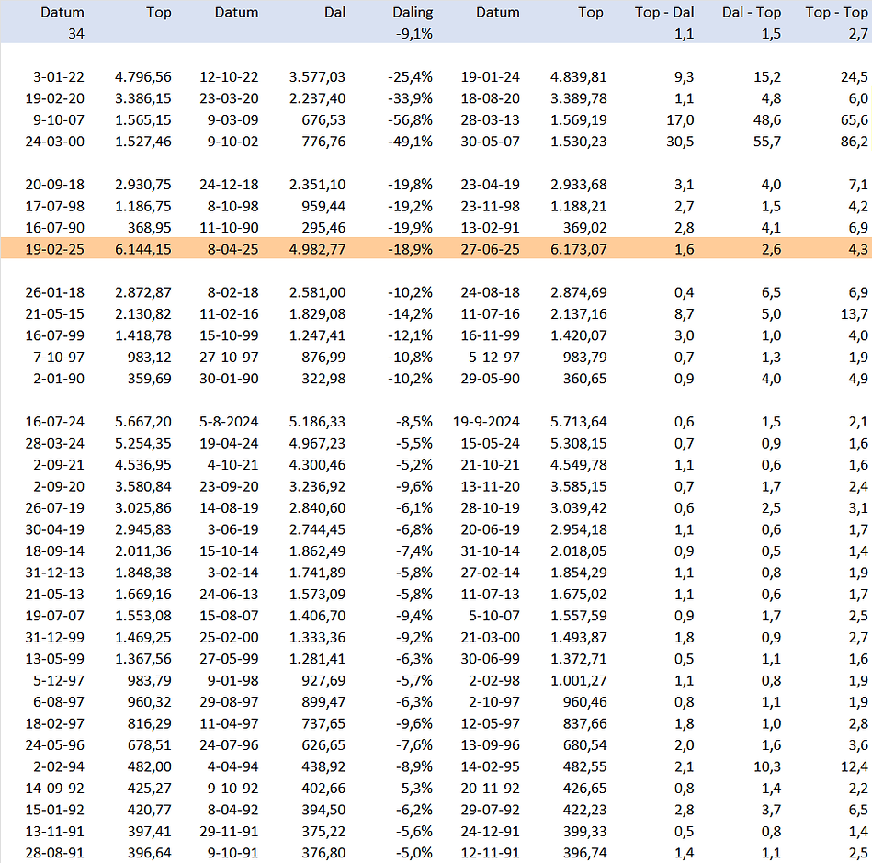This screenshot has height=863, width=872.
Task: Click the date cell 26-07-19
Action: click(x=54, y=508)
